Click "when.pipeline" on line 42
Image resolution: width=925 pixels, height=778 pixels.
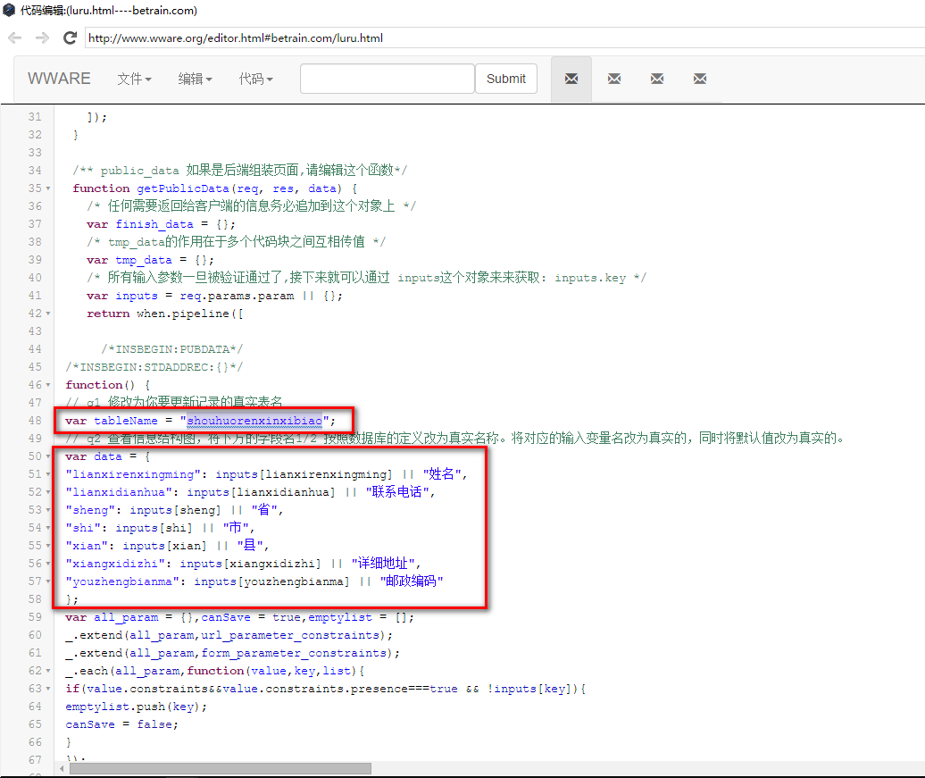point(183,314)
